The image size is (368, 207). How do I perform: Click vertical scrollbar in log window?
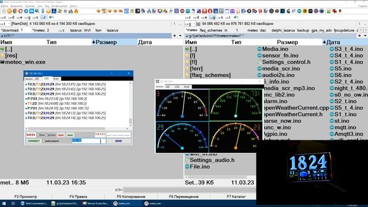(131, 105)
